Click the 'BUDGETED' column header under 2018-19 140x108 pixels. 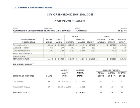point(70,42)
